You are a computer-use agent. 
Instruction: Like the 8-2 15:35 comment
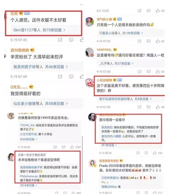click(158, 11)
